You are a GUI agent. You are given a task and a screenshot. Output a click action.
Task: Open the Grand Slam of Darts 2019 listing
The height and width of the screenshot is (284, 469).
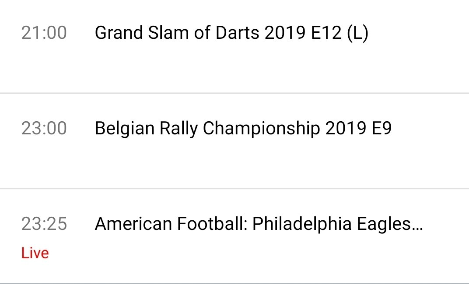231,33
